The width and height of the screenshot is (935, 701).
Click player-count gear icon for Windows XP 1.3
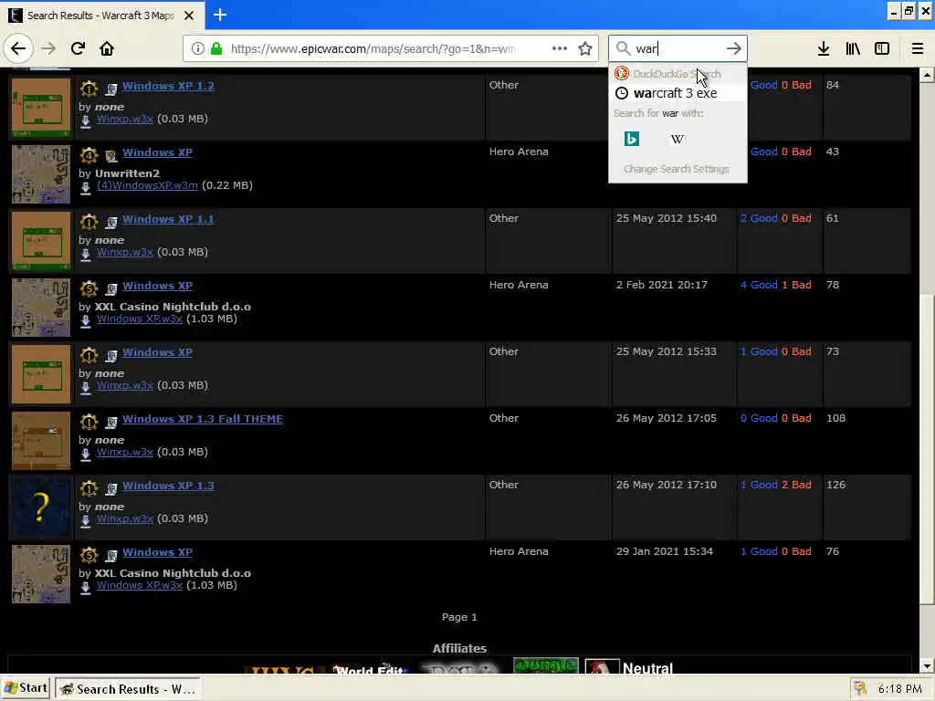89,488
